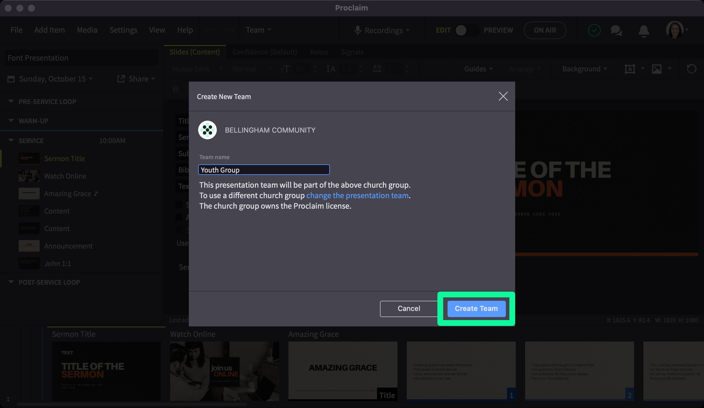704x408 pixels.
Task: Collapse the SERVICE section
Action: tap(11, 140)
